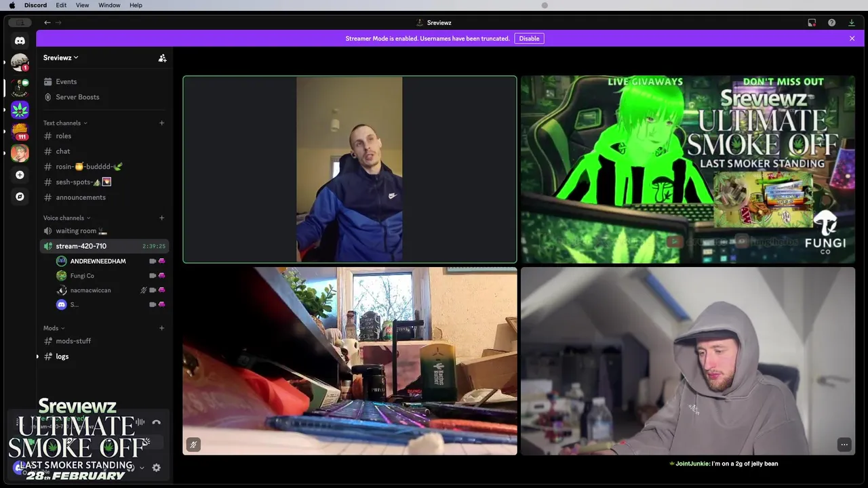This screenshot has height=488, width=868.
Task: Join the waiting room voice channel
Action: tap(104, 231)
